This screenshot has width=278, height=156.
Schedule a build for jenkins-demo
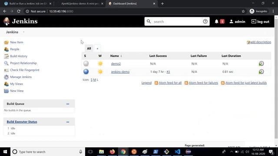(x=261, y=71)
